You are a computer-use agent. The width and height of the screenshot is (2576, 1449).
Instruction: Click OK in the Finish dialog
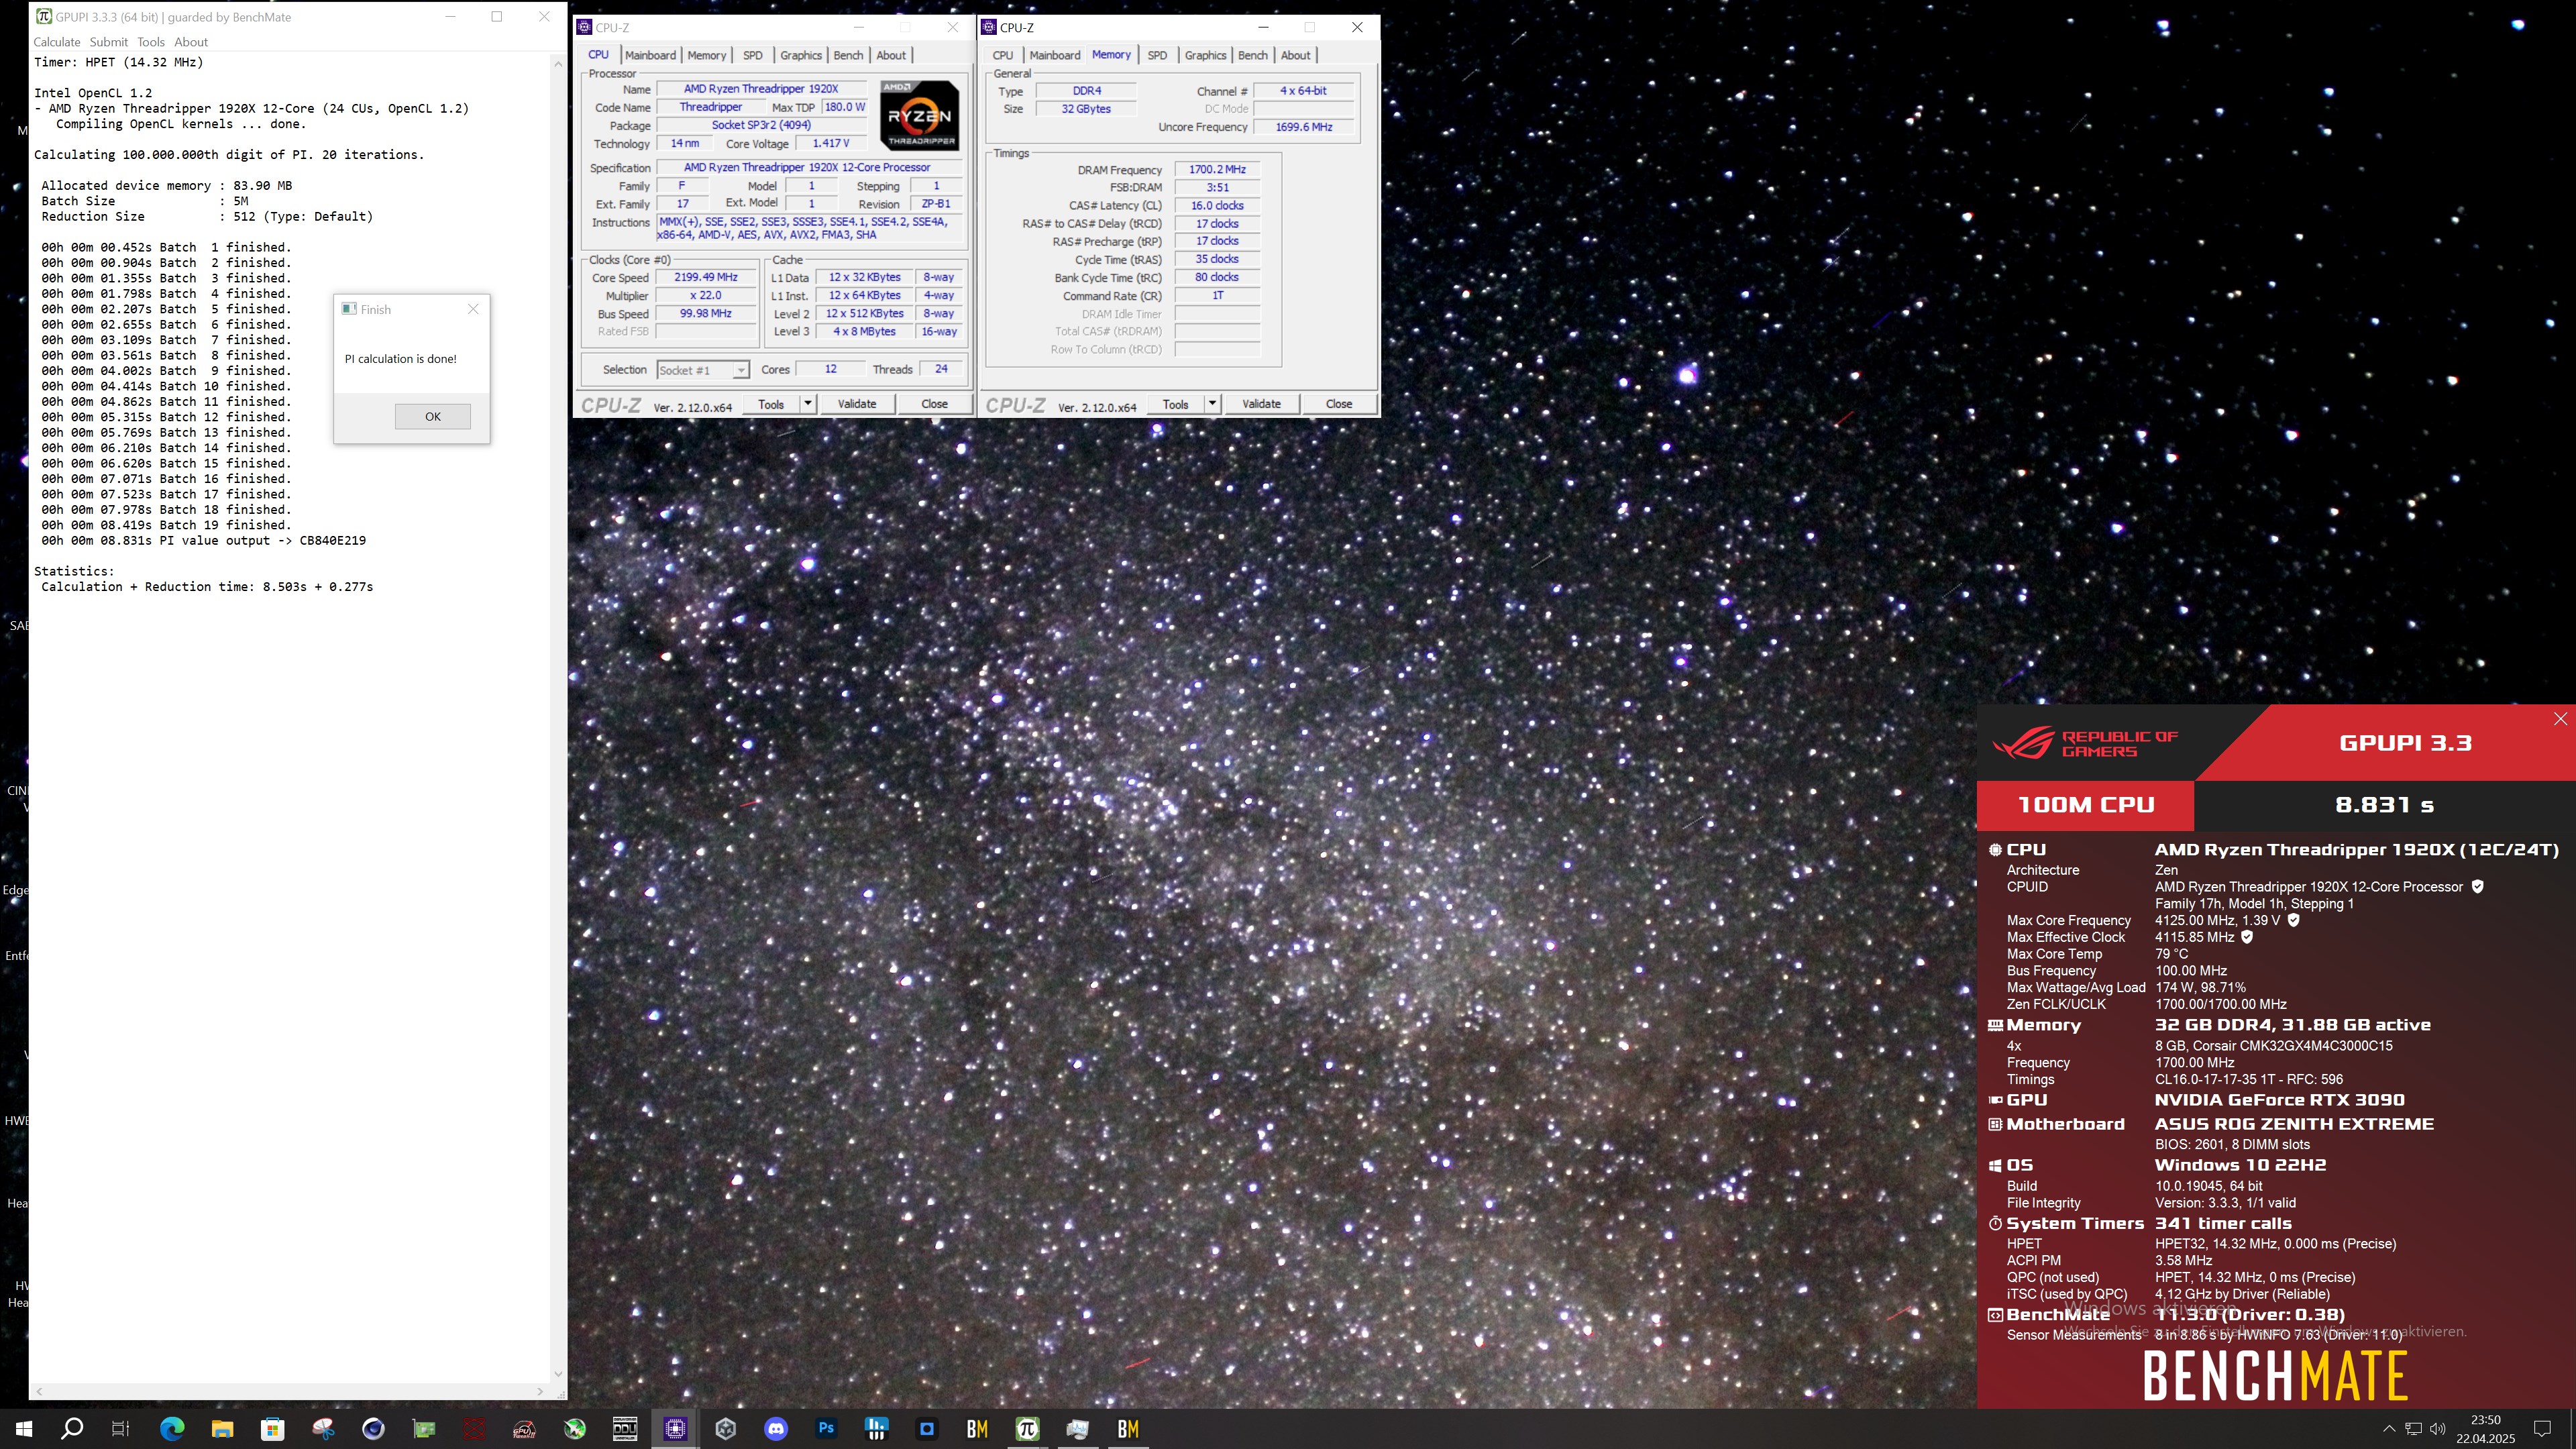pyautogui.click(x=433, y=416)
